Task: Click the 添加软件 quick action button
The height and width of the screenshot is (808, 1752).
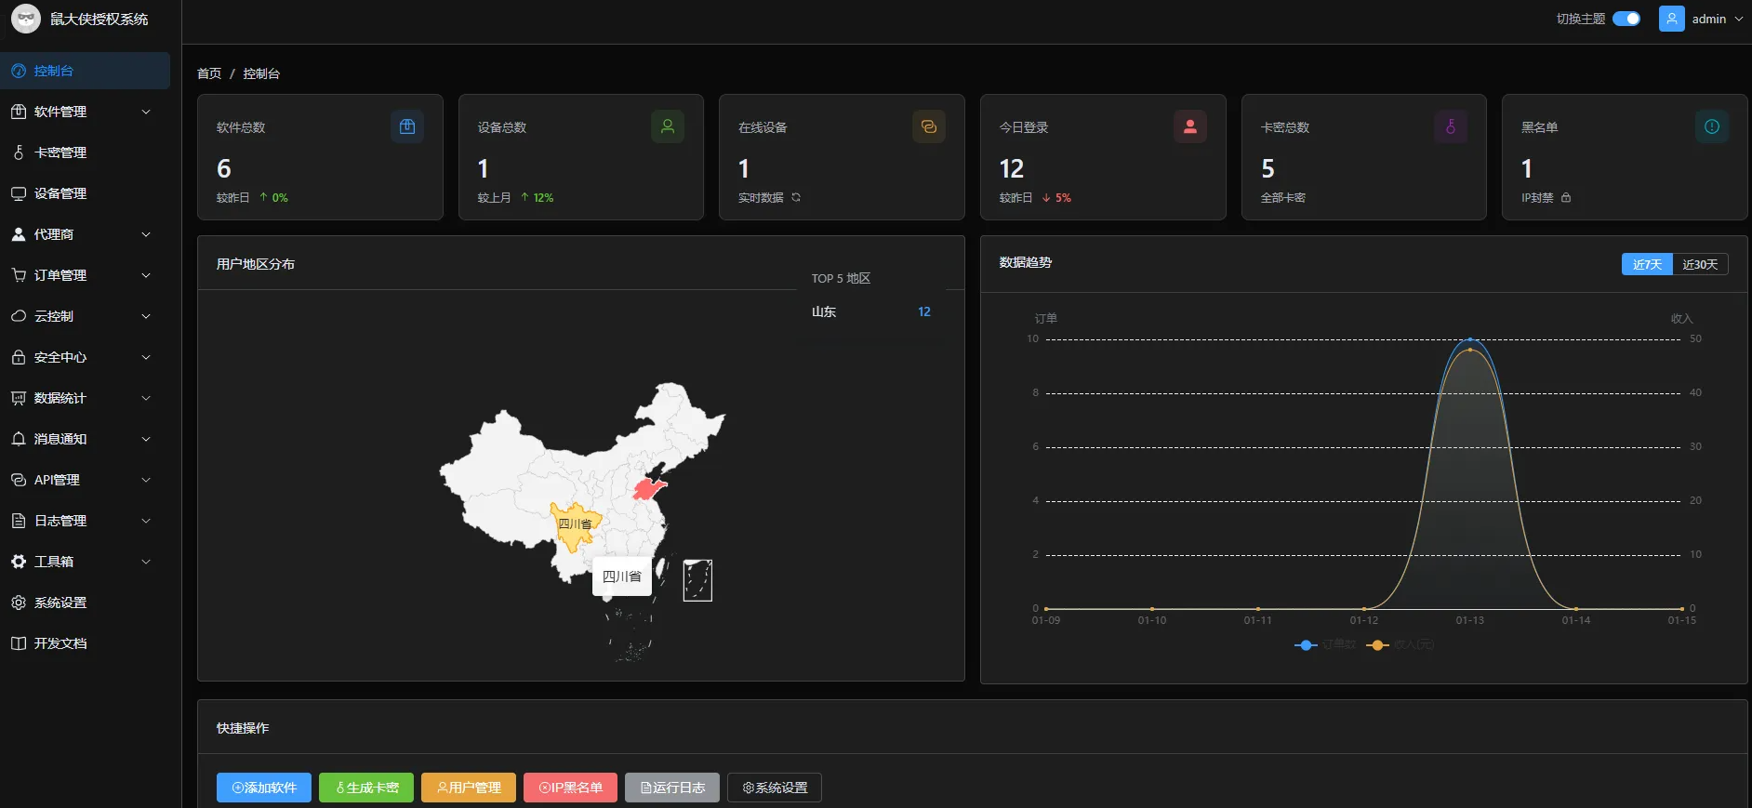Action: [x=264, y=788]
